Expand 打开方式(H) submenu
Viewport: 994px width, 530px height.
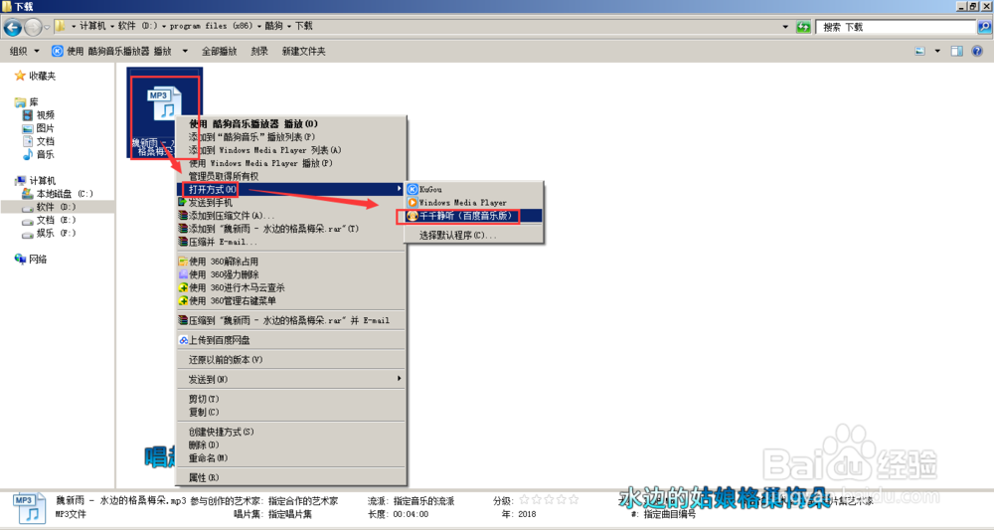(x=291, y=189)
